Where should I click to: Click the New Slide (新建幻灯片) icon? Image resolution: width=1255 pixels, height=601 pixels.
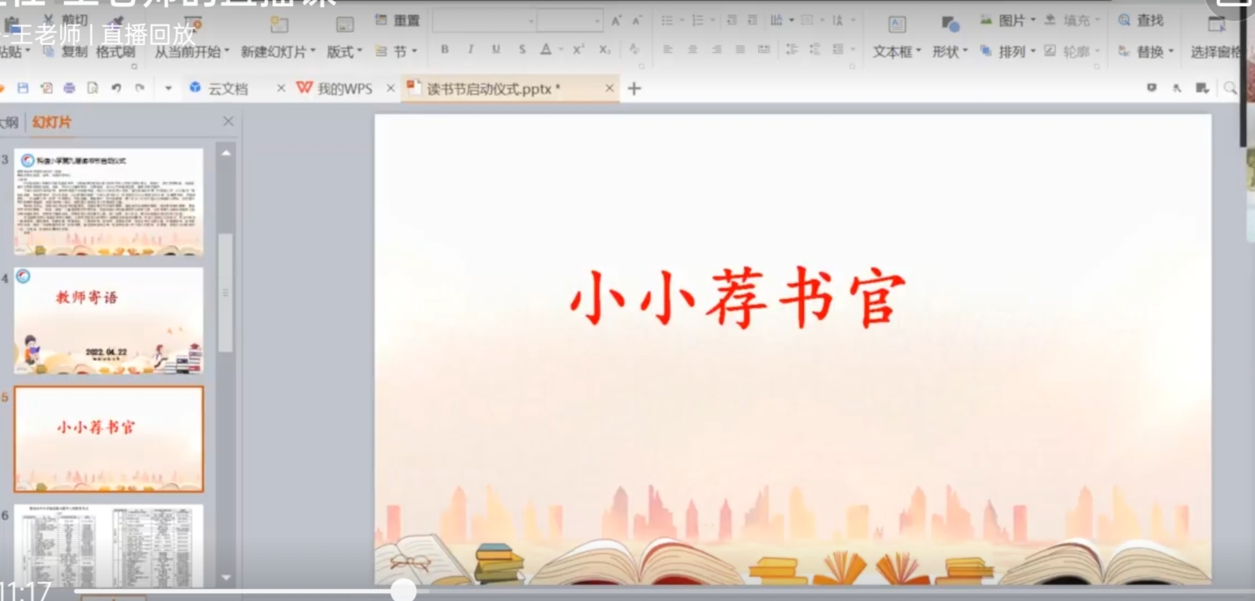[279, 26]
